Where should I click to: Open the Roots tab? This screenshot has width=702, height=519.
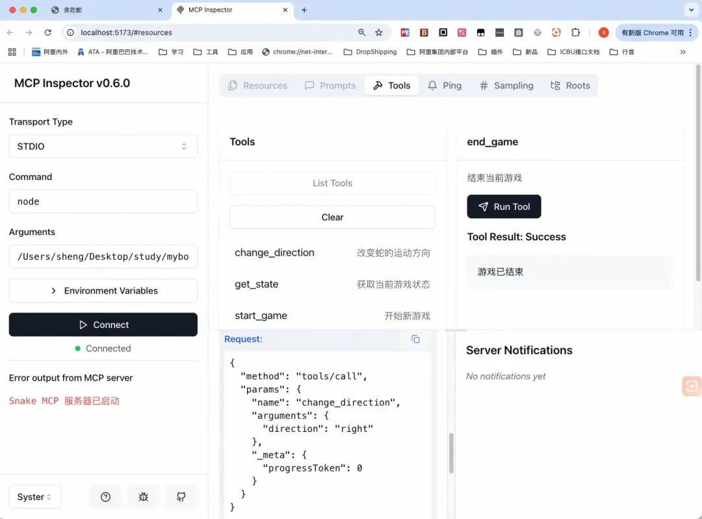pos(570,85)
